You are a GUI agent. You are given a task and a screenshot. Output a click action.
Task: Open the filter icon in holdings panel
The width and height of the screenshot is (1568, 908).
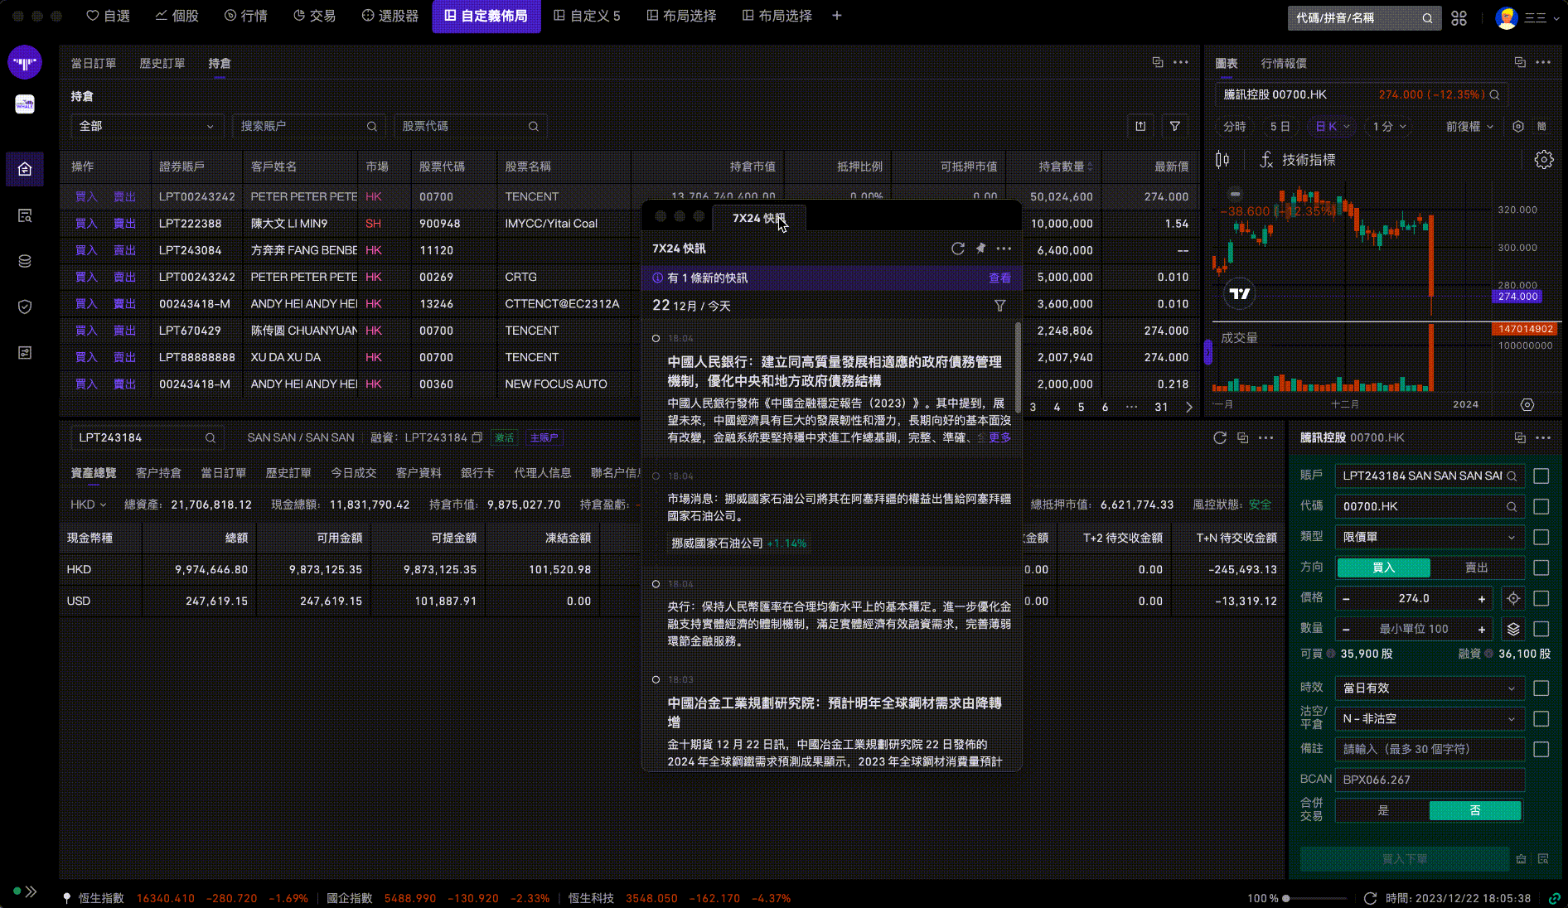[x=1175, y=126]
